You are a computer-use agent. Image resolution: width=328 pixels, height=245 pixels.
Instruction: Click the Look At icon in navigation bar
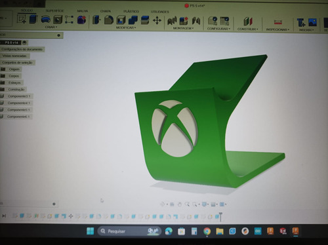pyautogui.click(x=172, y=204)
